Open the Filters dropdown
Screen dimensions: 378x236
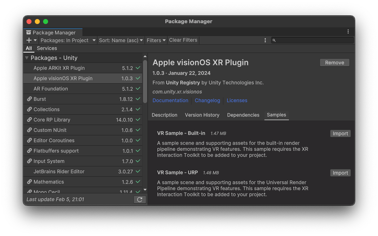(156, 40)
